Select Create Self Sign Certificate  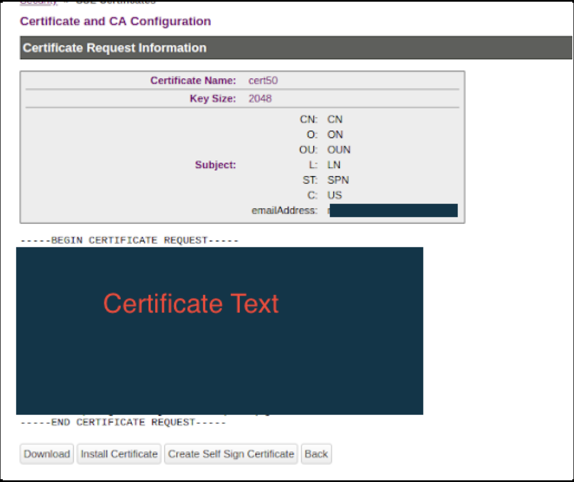pos(231,454)
